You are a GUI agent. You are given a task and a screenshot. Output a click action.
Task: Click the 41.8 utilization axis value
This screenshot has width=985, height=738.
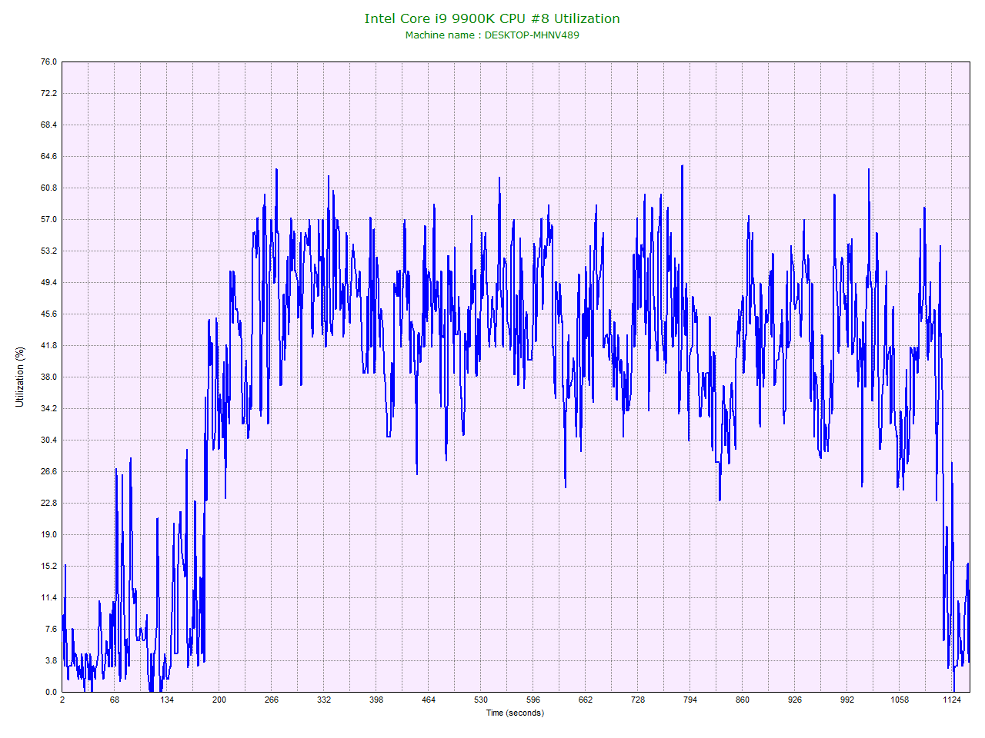point(48,345)
